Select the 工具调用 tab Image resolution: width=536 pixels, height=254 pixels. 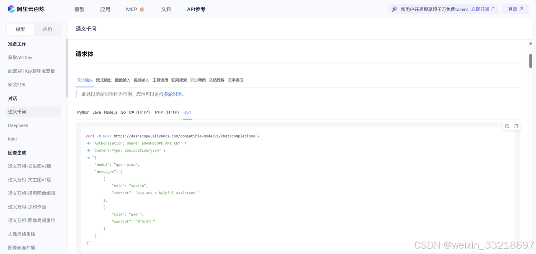(160, 80)
